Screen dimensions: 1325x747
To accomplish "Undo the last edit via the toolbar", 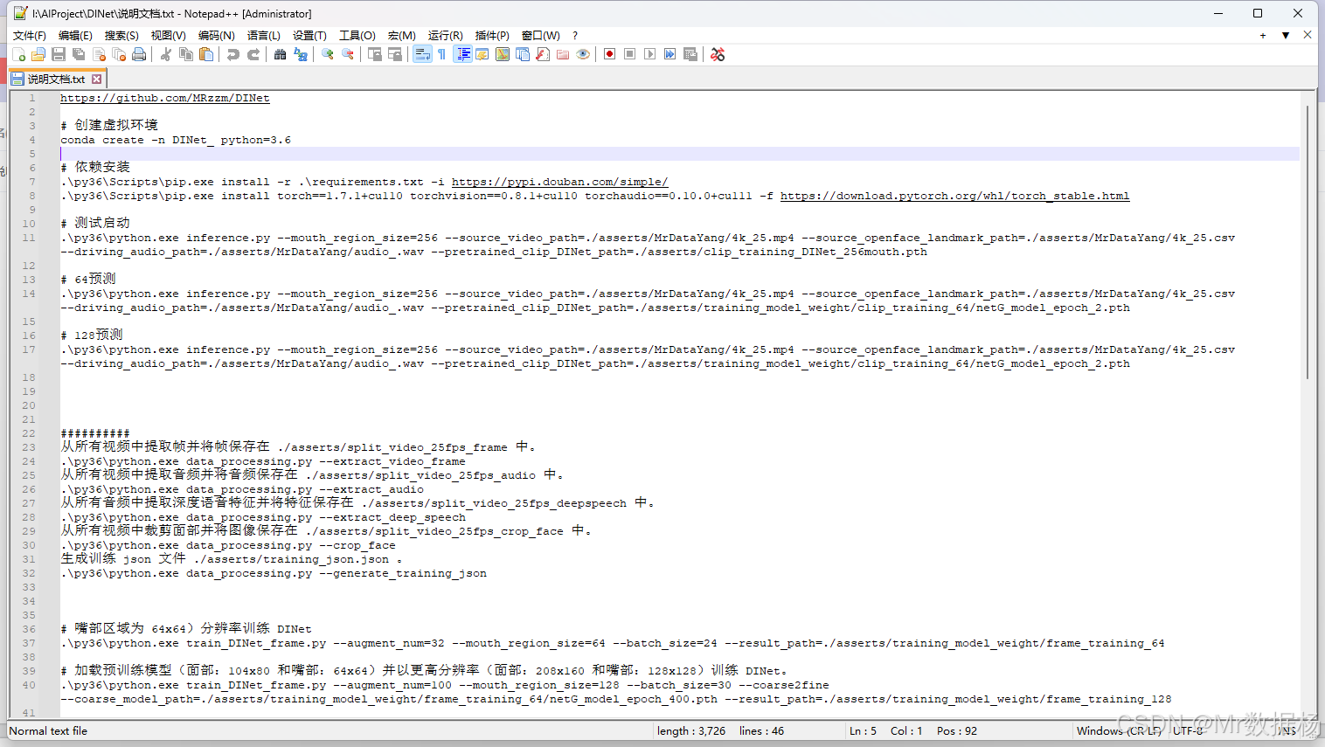I will tap(233, 54).
